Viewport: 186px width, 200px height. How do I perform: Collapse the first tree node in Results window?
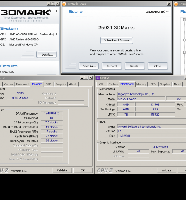(x=184, y=20)
